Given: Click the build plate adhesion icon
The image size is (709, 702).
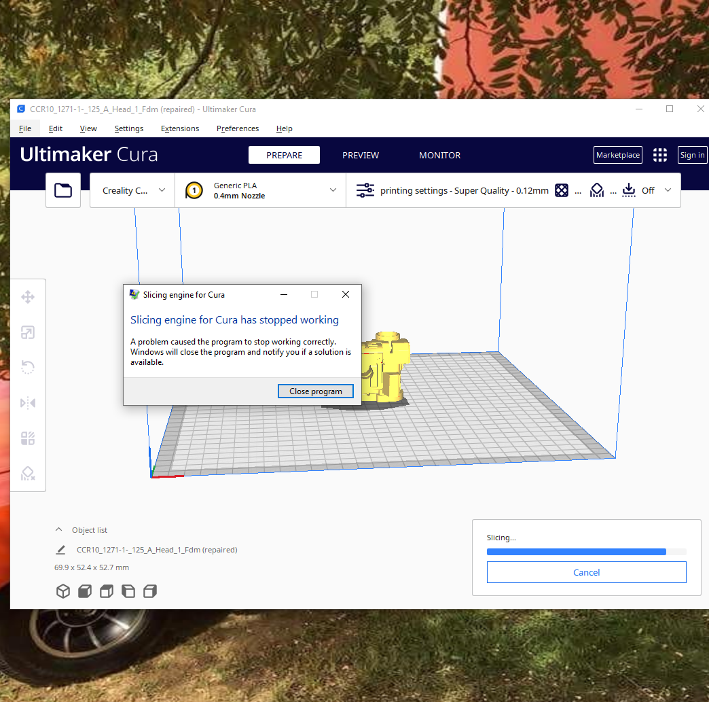Looking at the screenshot, I should [628, 190].
